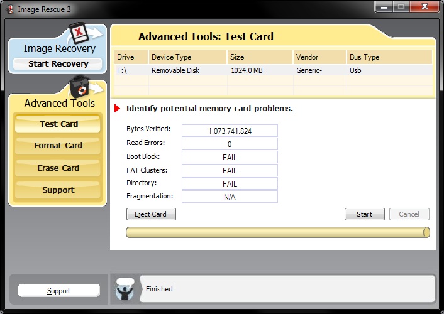Image resolution: width=444 pixels, height=314 pixels.
Task: Click the greyed-out Cancel button
Action: (409, 214)
